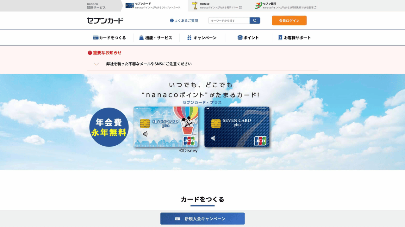Click the external link icon beside セブン銀行 description
The image size is (405, 227).
point(315,7)
